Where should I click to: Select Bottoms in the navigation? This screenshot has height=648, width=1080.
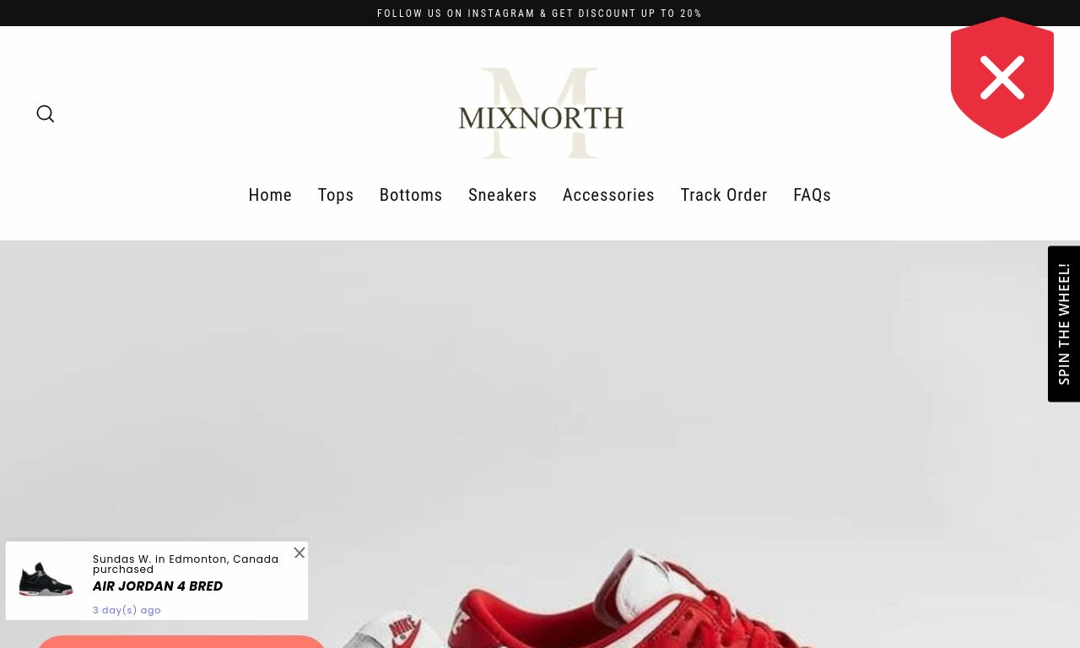pyautogui.click(x=411, y=195)
